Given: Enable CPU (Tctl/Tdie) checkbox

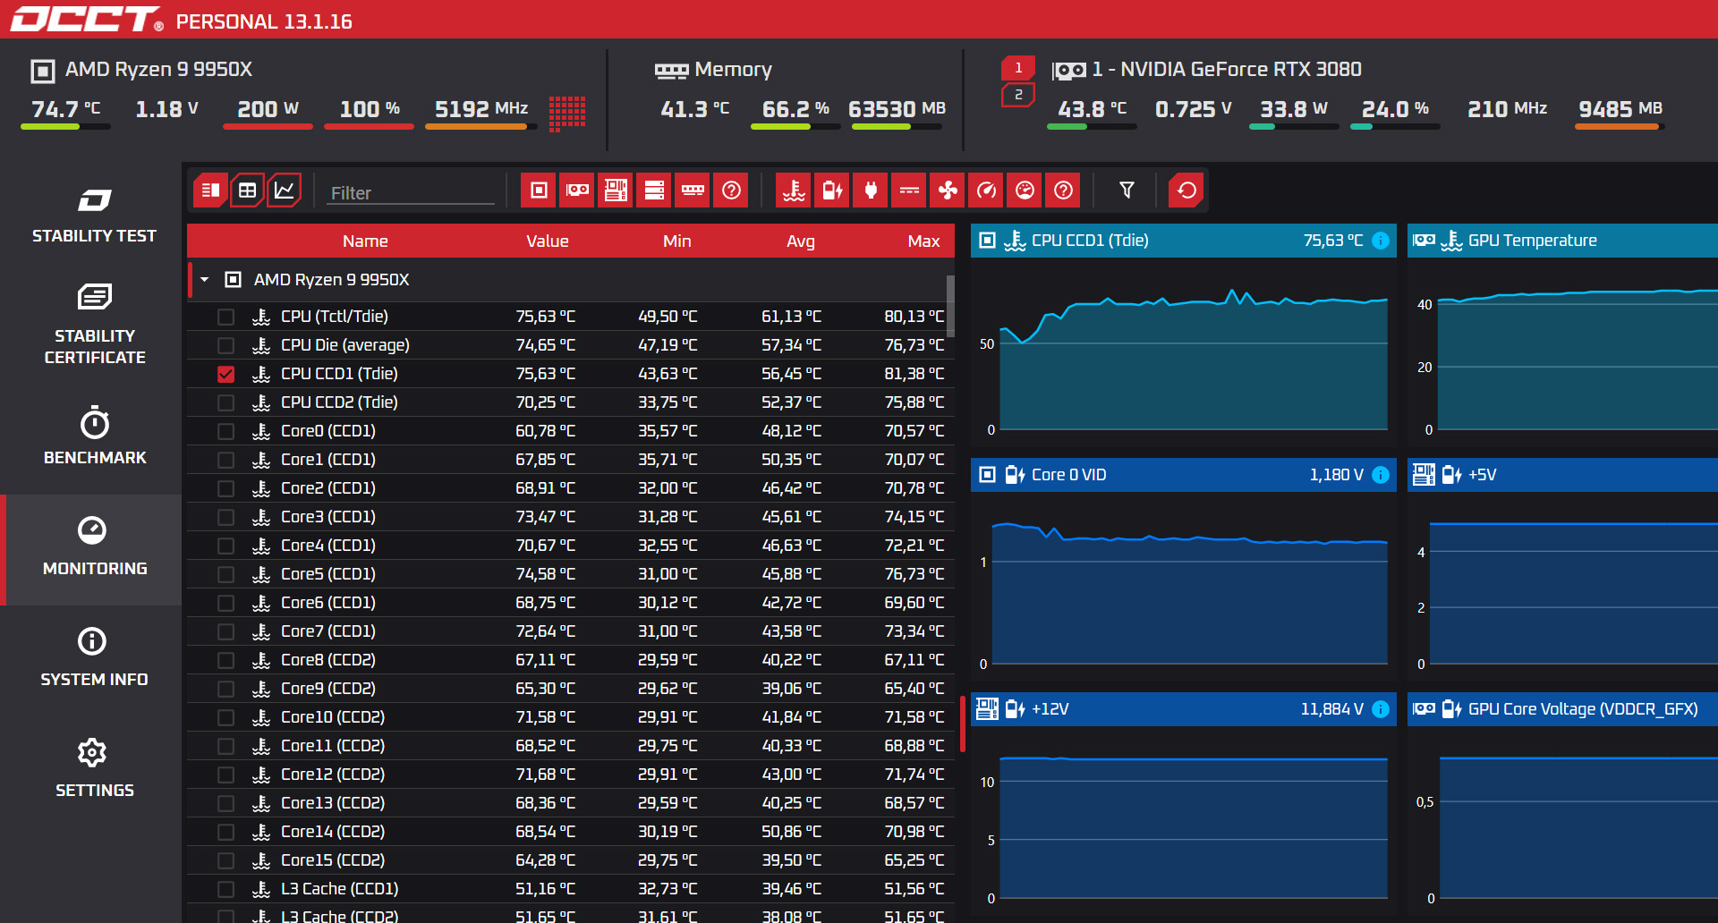Looking at the screenshot, I should (x=225, y=317).
